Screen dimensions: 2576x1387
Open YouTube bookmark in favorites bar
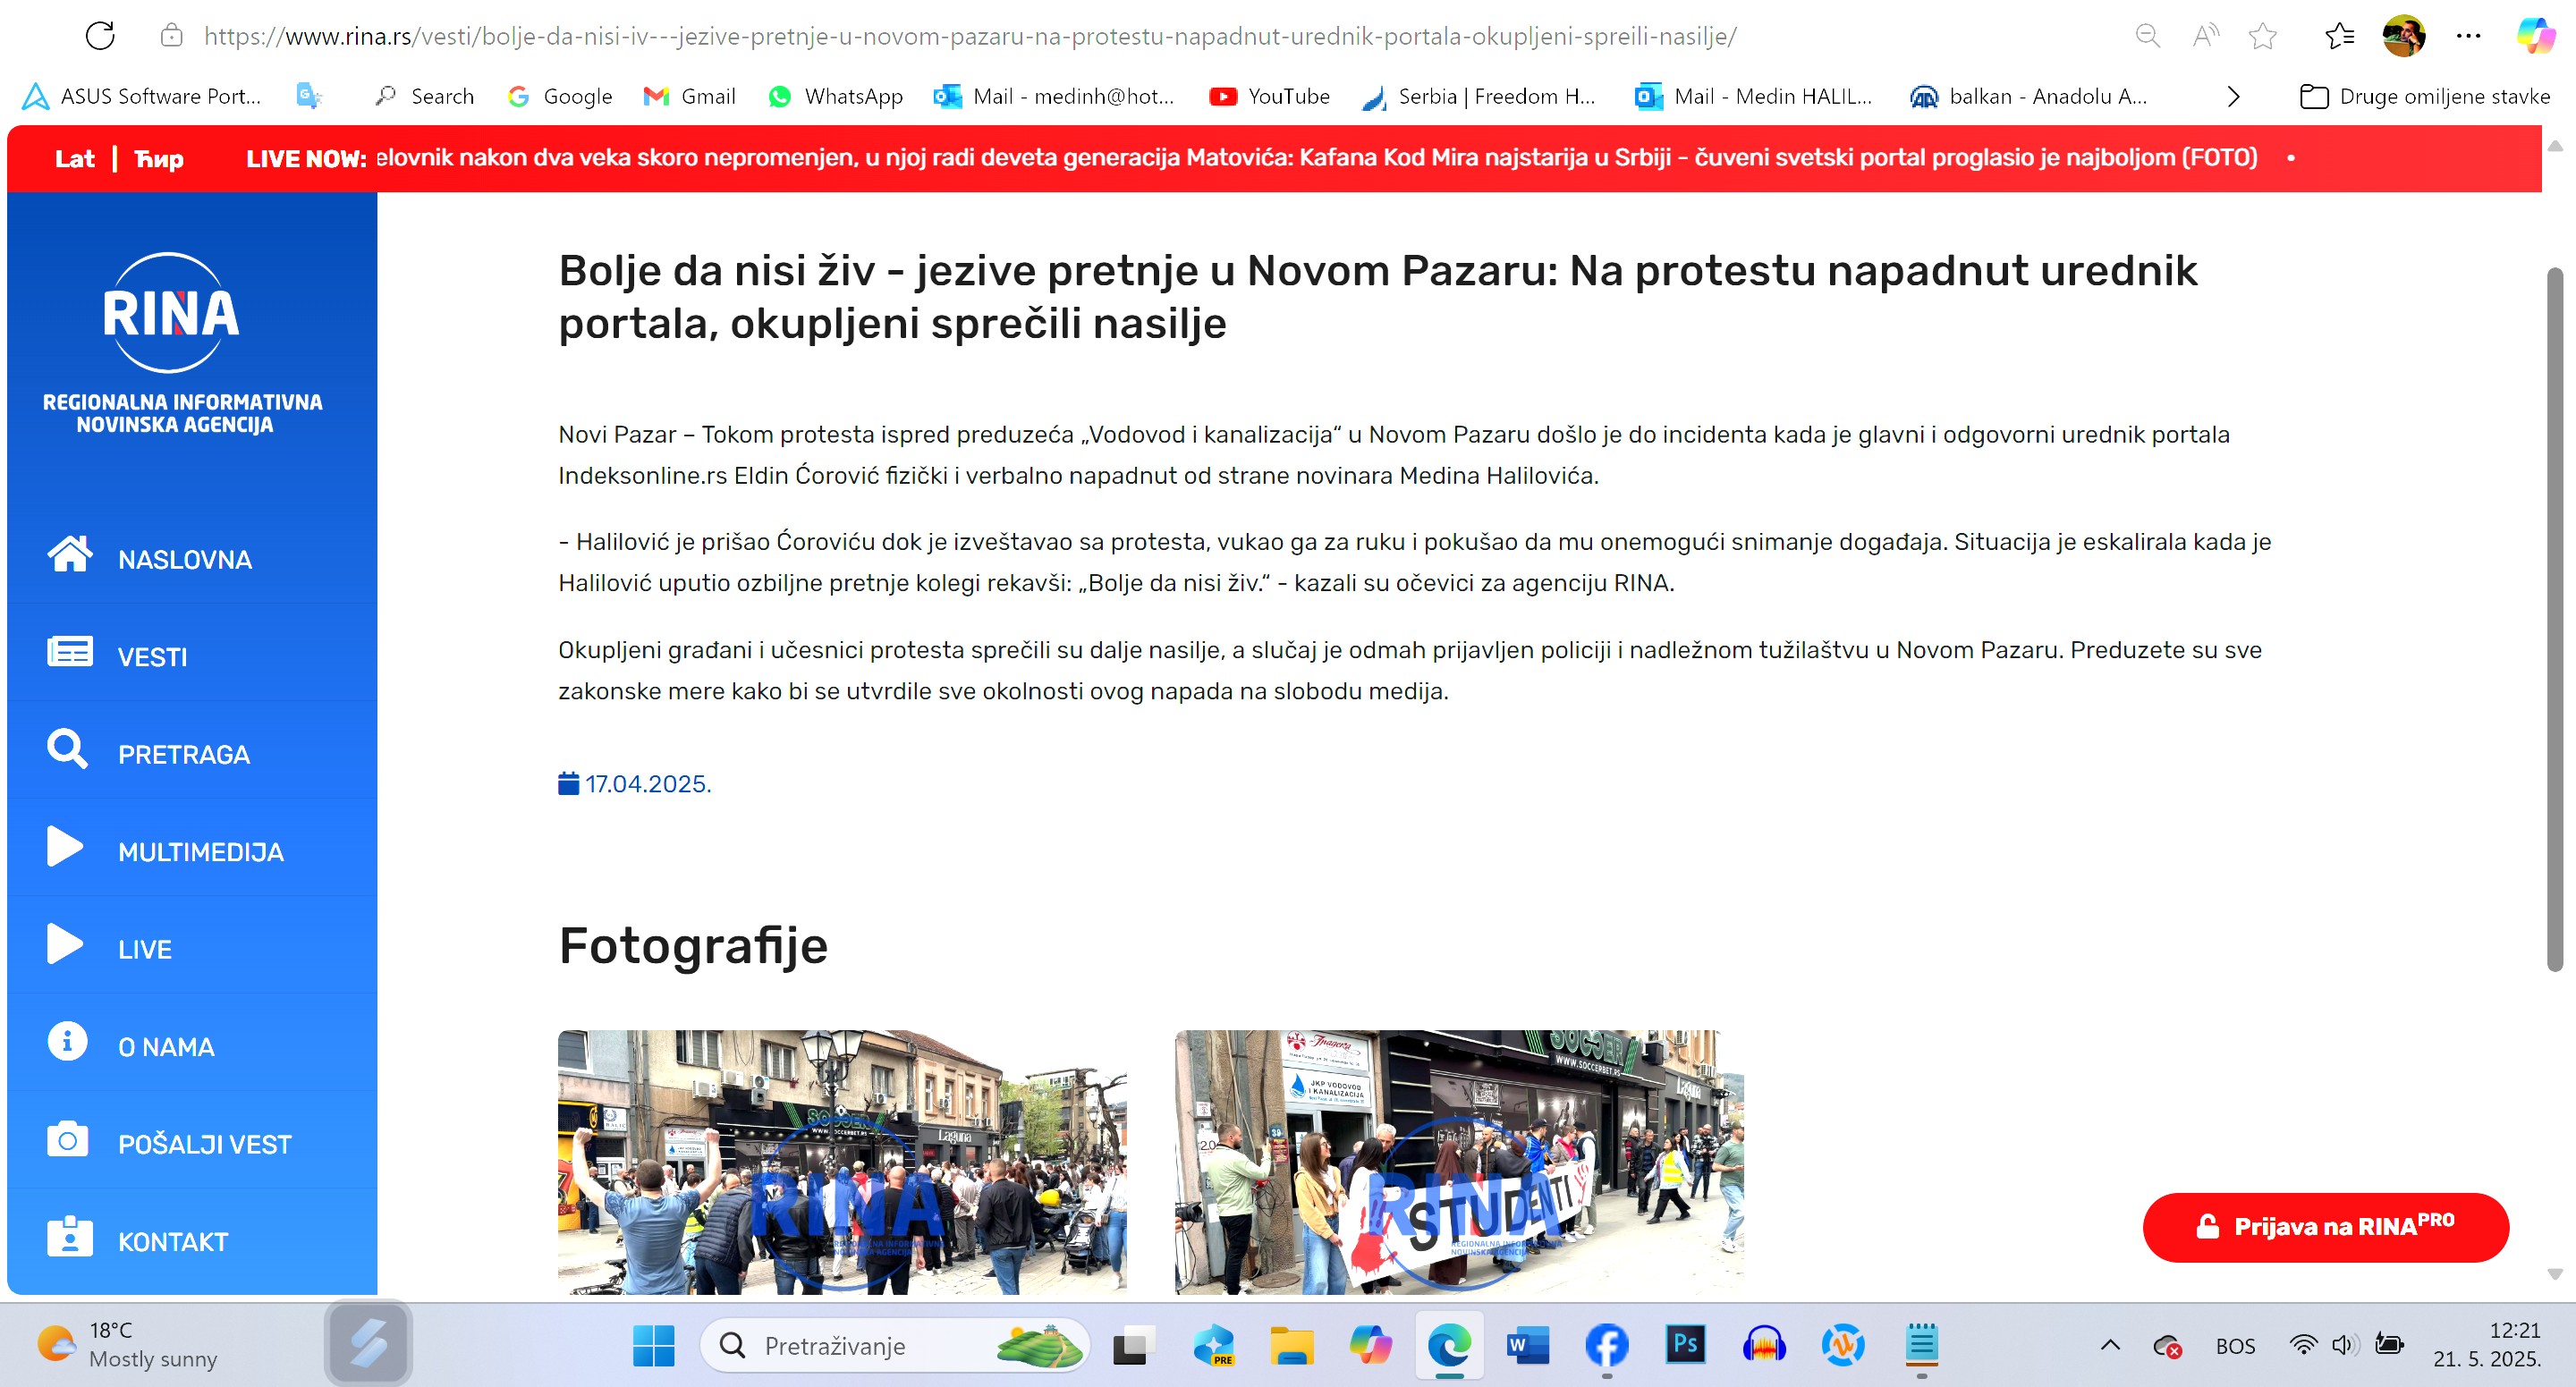(1270, 97)
